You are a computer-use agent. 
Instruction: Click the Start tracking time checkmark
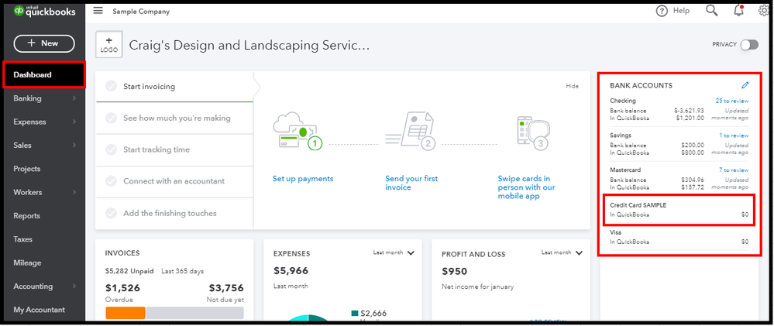point(111,149)
